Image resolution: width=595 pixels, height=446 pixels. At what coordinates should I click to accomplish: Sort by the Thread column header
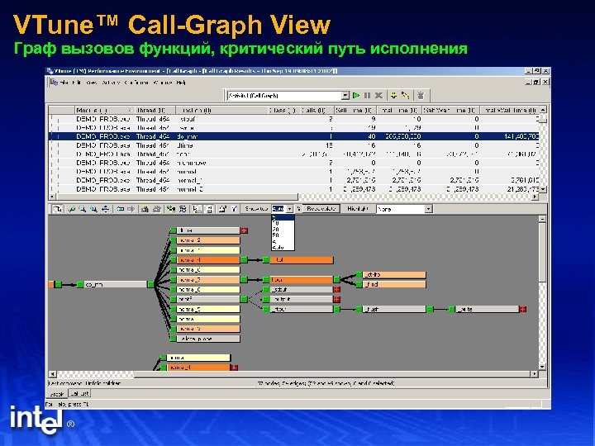point(155,111)
